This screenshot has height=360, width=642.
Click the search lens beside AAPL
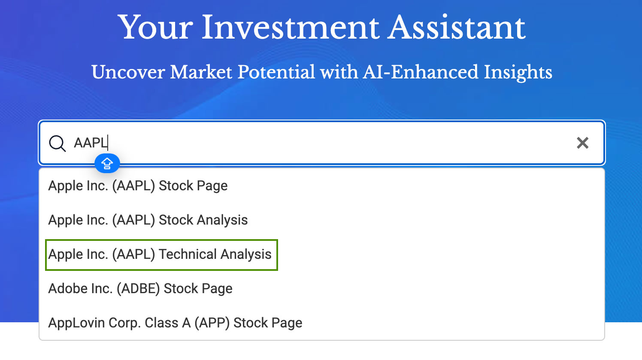coord(57,143)
